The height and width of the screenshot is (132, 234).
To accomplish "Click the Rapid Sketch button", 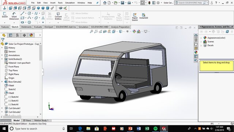I will click(135, 17).
